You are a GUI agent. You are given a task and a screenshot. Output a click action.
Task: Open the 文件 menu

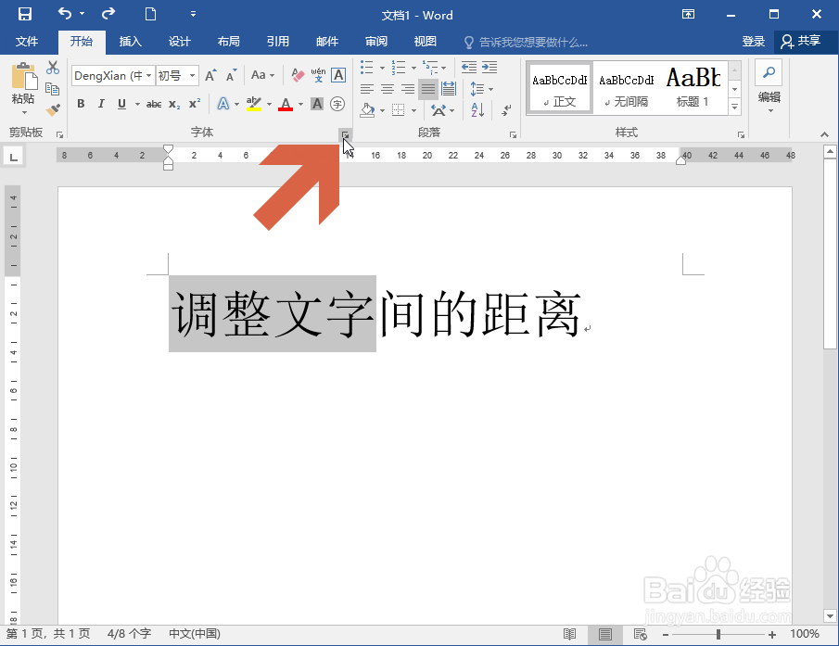[x=28, y=42]
